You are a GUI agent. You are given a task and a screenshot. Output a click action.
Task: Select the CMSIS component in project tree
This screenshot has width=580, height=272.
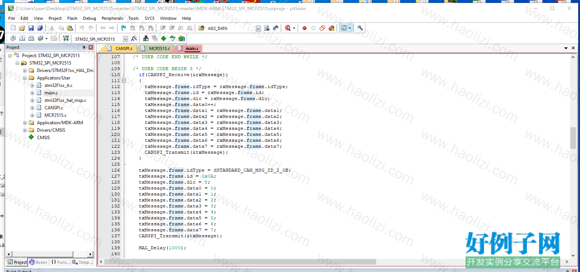point(43,138)
